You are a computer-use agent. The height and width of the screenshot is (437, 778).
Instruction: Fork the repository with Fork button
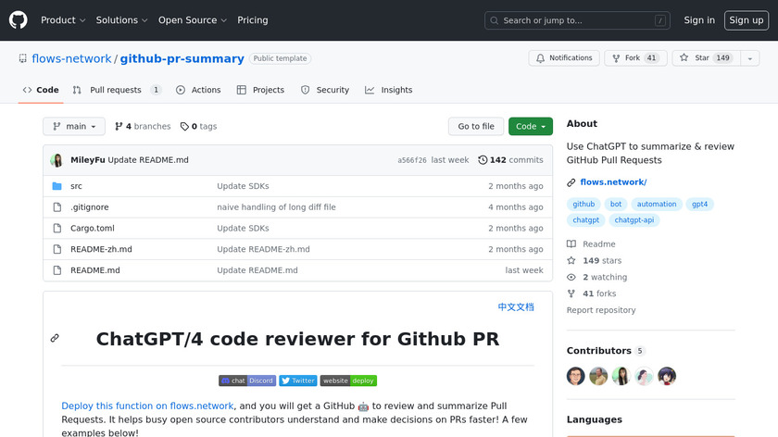click(x=635, y=58)
